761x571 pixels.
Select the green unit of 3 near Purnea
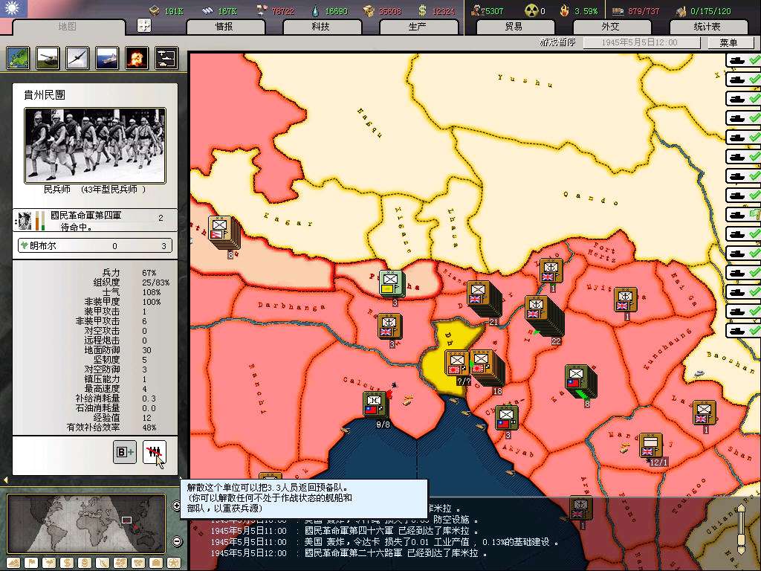[391, 283]
